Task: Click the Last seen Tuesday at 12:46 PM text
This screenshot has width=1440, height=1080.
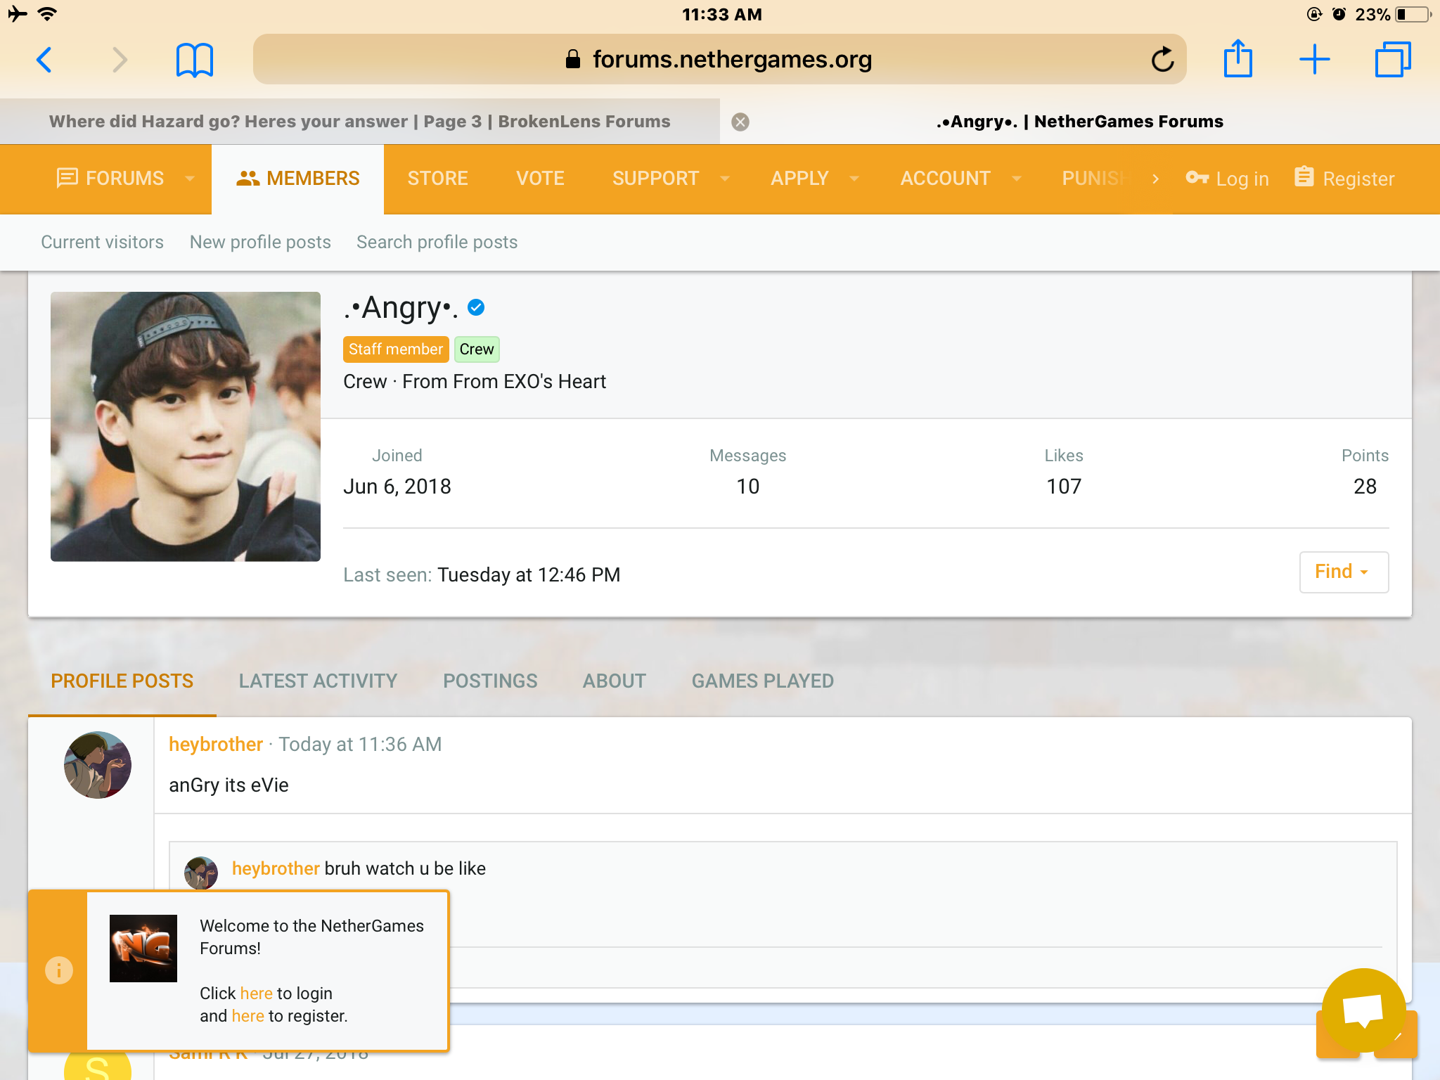Action: (x=482, y=575)
